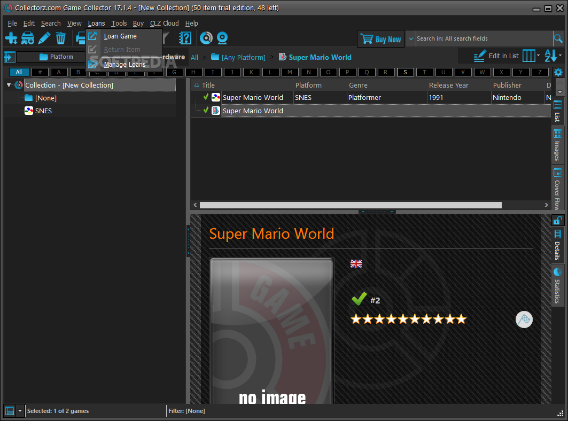This screenshot has height=421, width=568.
Task: Click the Edit pencil toolbar icon
Action: click(x=44, y=38)
